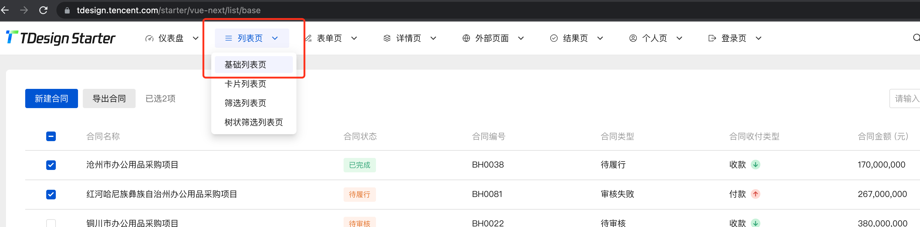Toggle the header select-all checkbox
The image size is (920, 227).
click(x=51, y=136)
